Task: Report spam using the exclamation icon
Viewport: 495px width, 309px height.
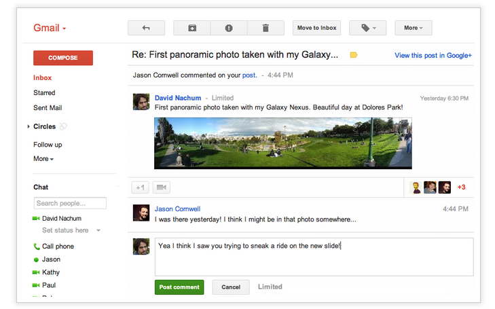Action: point(229,28)
